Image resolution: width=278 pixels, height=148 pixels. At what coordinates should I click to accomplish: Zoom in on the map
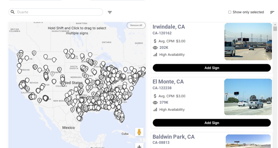pyautogui.click(x=139, y=146)
